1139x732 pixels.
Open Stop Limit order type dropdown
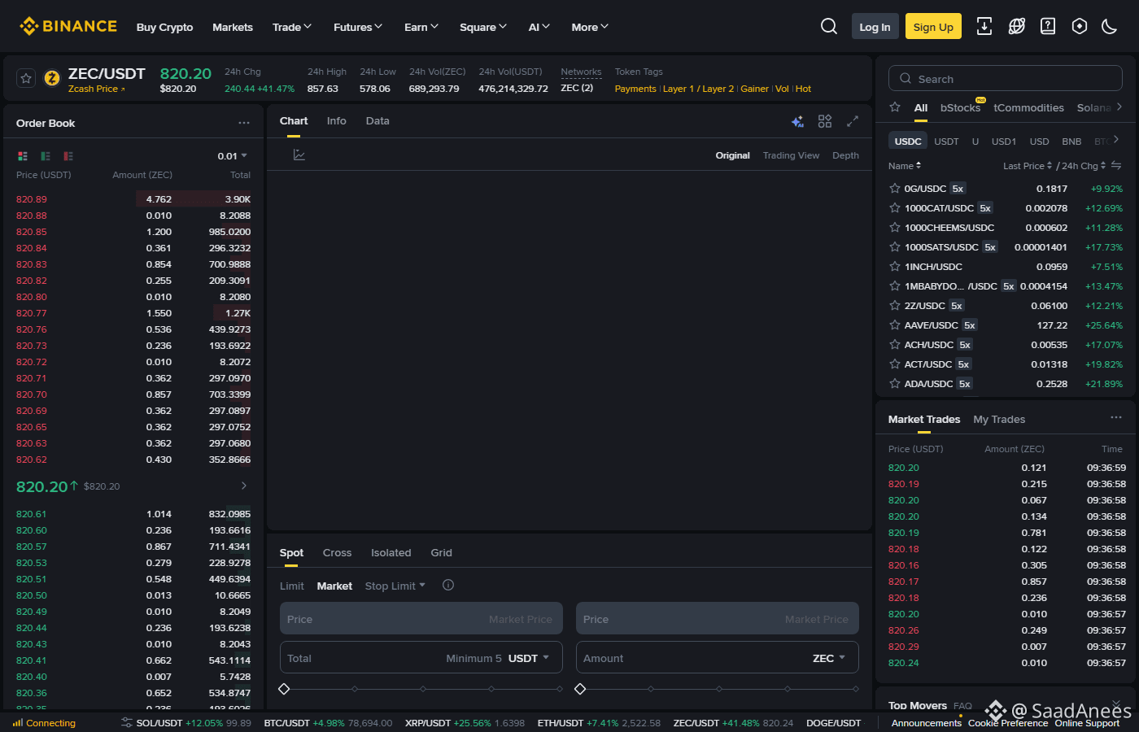(x=395, y=586)
